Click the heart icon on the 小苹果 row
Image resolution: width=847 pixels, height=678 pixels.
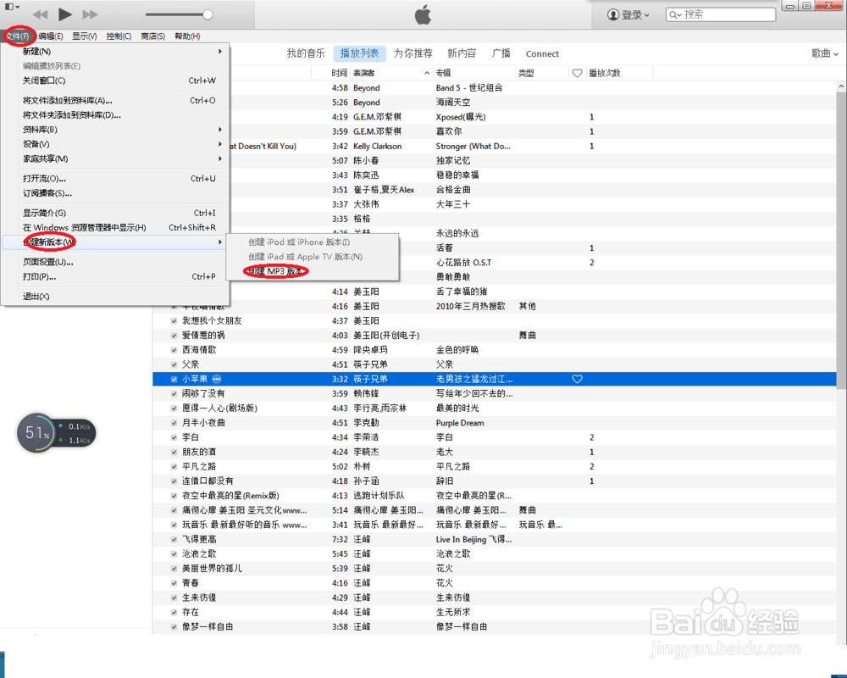pyautogui.click(x=577, y=379)
